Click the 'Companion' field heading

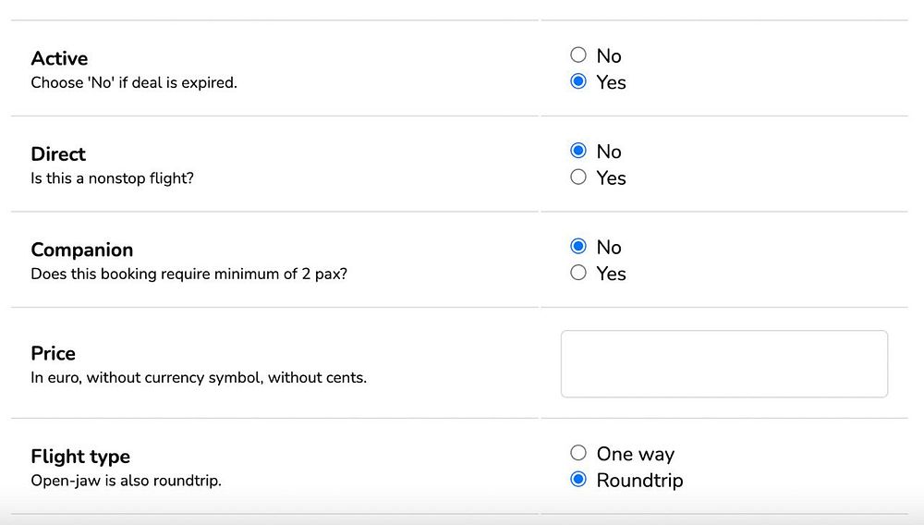pyautogui.click(x=82, y=250)
